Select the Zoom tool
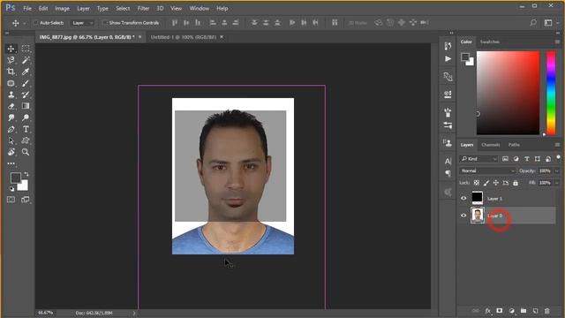 click(x=26, y=152)
